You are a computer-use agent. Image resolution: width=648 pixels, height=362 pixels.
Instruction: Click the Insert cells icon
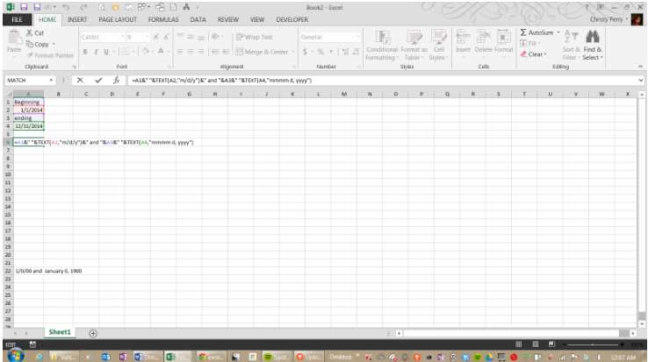[463, 37]
